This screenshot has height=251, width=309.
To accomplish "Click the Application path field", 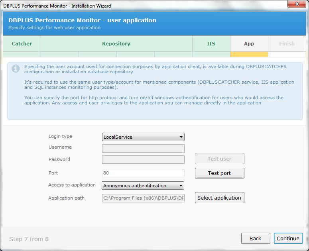I will click(x=143, y=198).
